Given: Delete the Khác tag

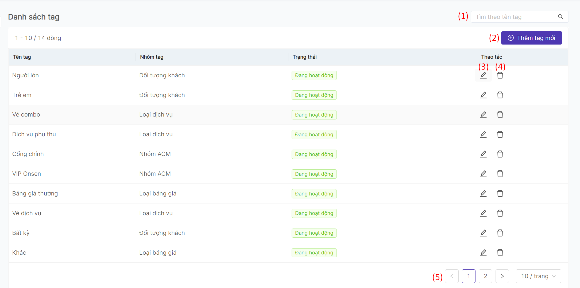Looking at the screenshot, I should pyautogui.click(x=500, y=253).
